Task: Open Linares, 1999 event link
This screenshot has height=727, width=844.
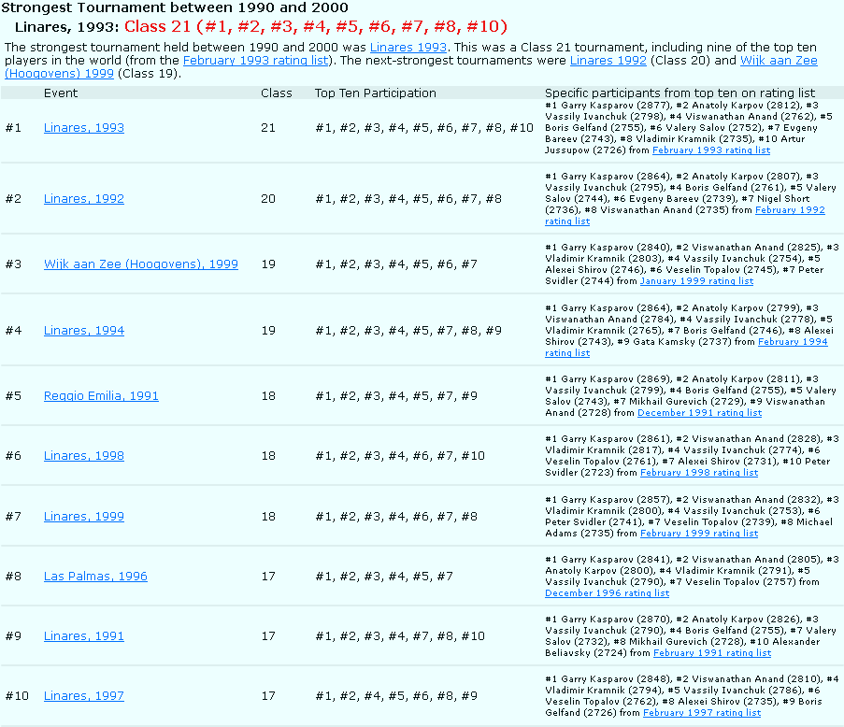Action: pyautogui.click(x=83, y=517)
